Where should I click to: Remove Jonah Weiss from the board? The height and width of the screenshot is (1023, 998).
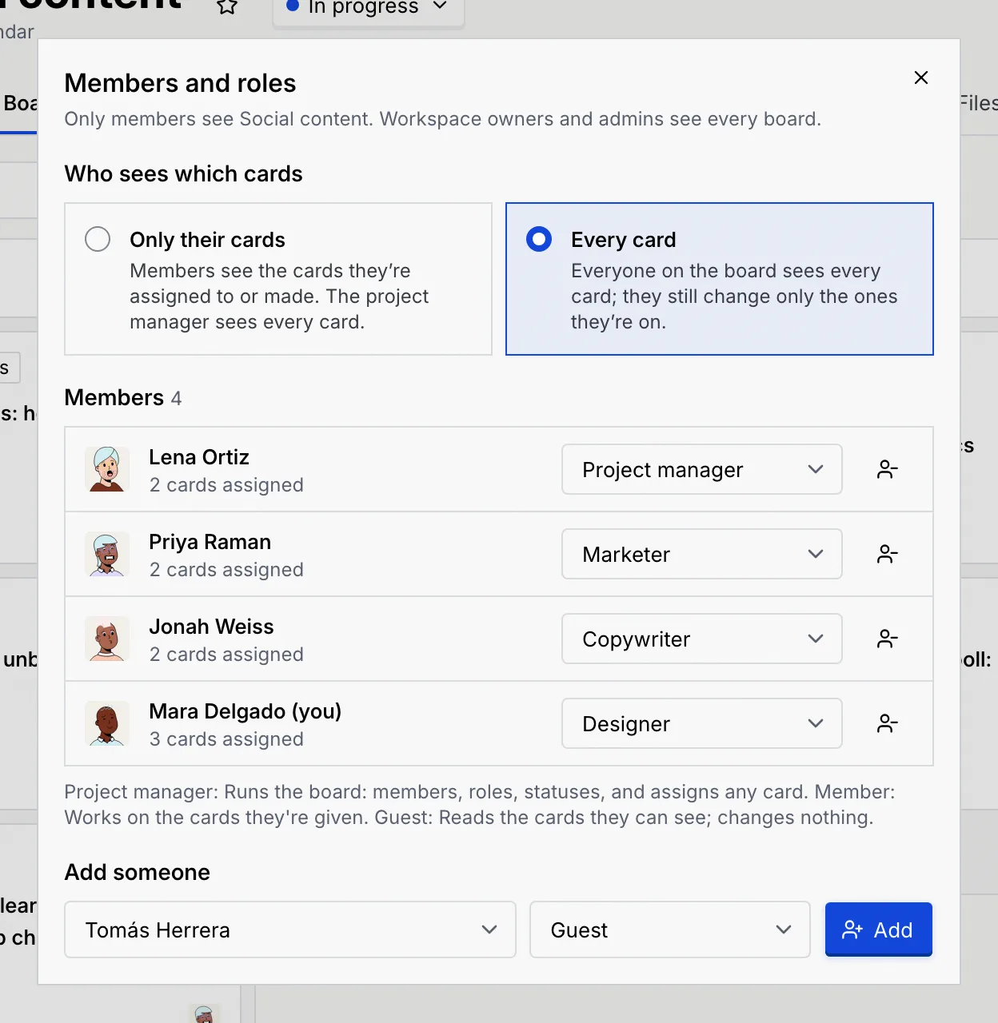[888, 639]
